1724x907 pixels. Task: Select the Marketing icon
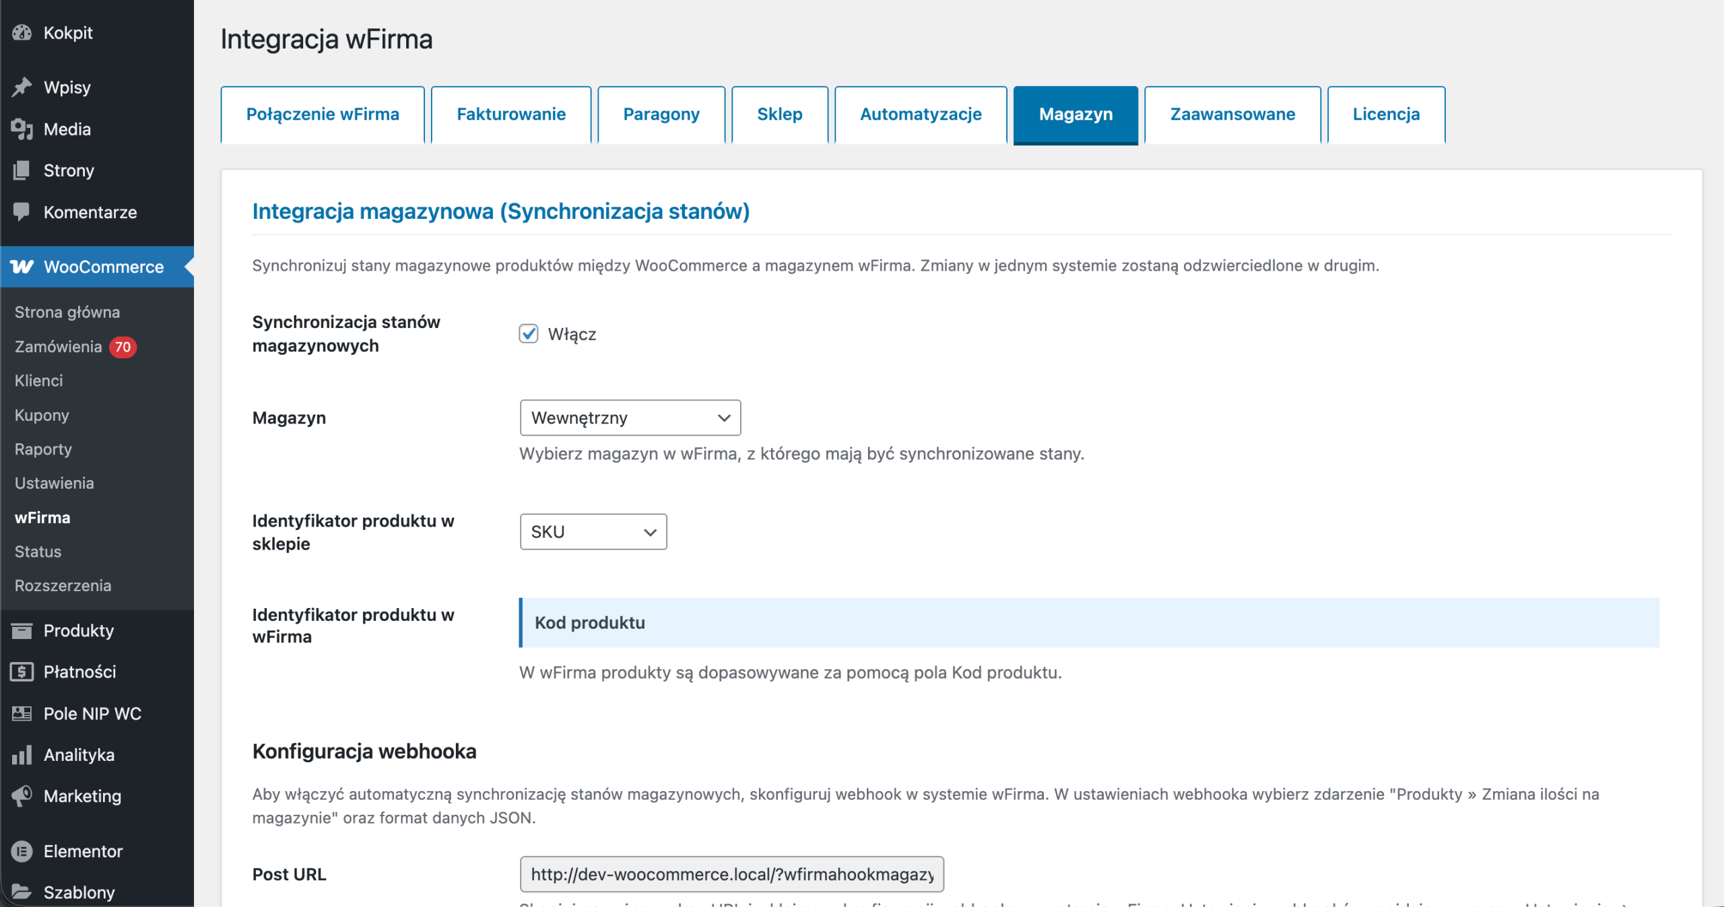tap(22, 796)
